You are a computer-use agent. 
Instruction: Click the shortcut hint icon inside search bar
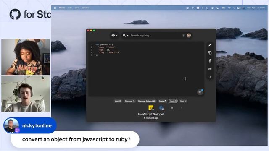[x=183, y=35]
